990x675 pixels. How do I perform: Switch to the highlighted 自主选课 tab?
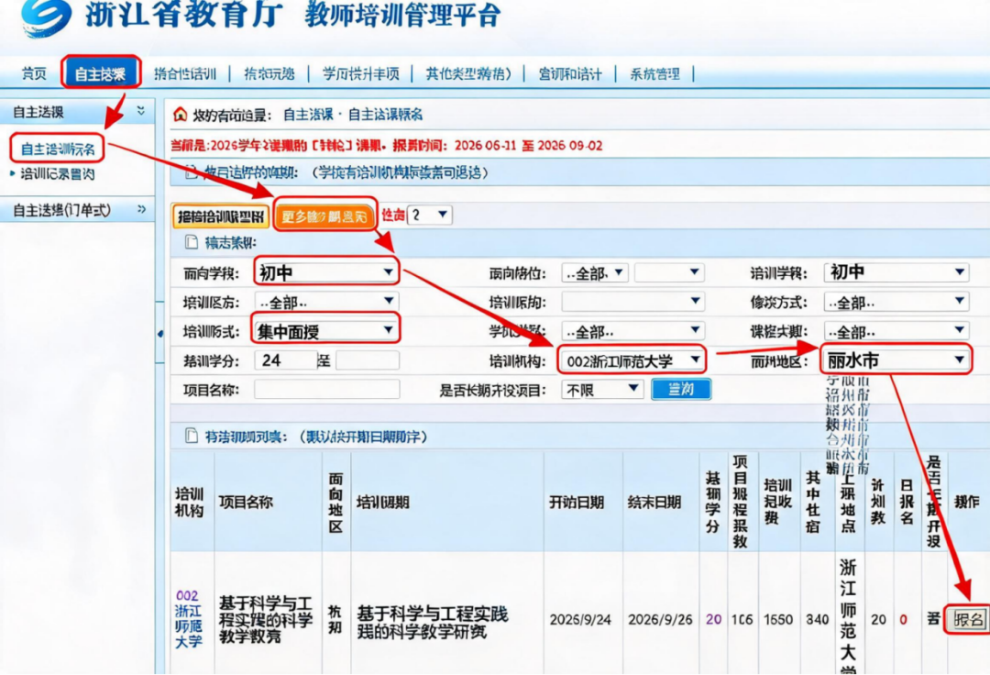pos(101,73)
